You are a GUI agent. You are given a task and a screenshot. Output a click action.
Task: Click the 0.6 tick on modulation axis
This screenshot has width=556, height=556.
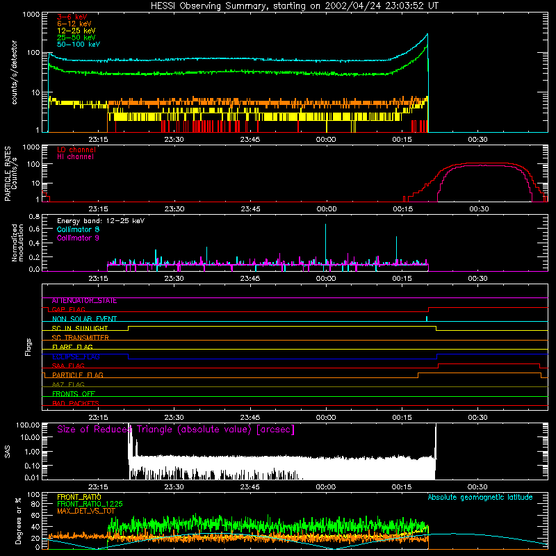point(34,229)
